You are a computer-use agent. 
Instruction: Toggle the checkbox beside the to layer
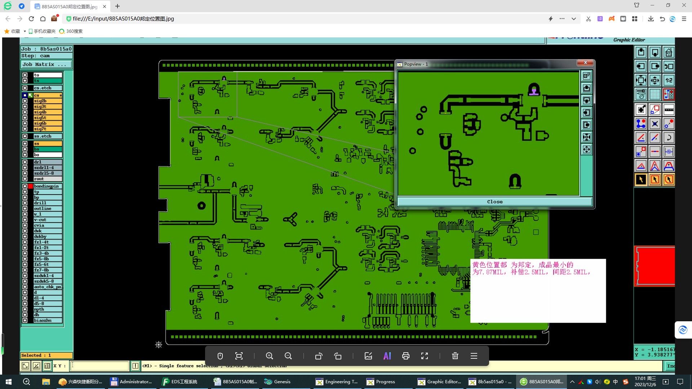pyautogui.click(x=25, y=75)
